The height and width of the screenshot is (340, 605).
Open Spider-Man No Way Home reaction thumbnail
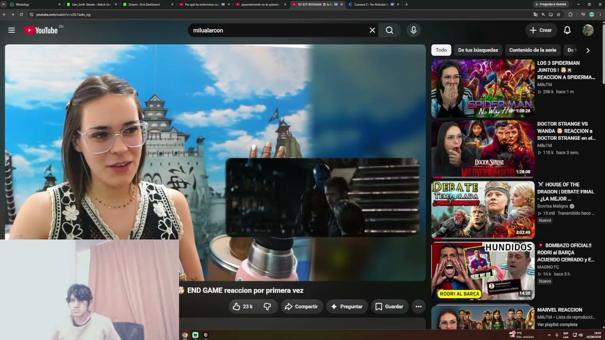483,88
